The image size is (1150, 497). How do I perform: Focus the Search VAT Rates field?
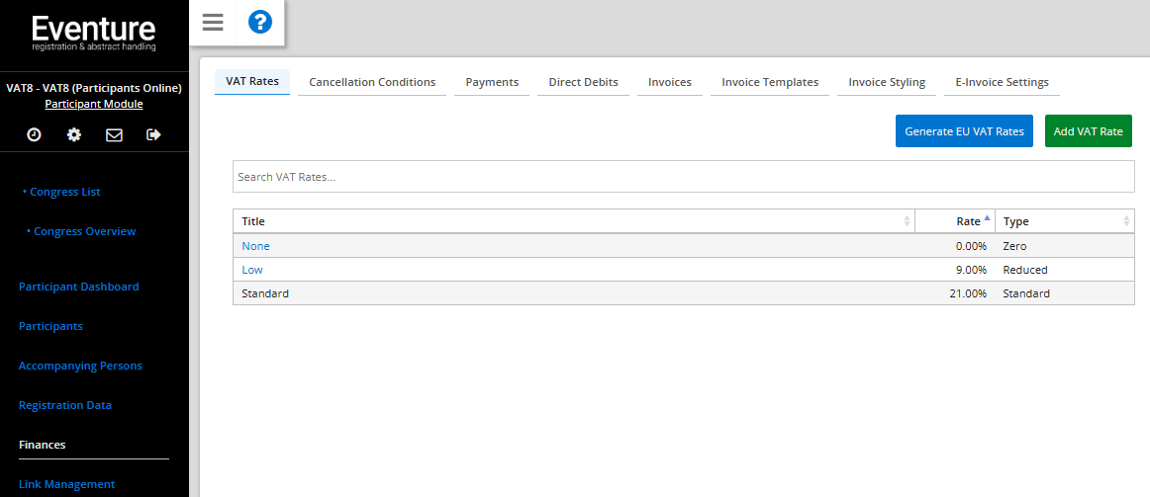683,177
